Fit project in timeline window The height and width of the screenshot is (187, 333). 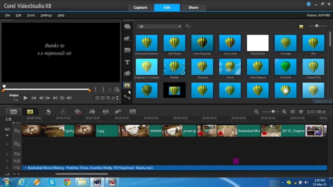tap(292, 112)
